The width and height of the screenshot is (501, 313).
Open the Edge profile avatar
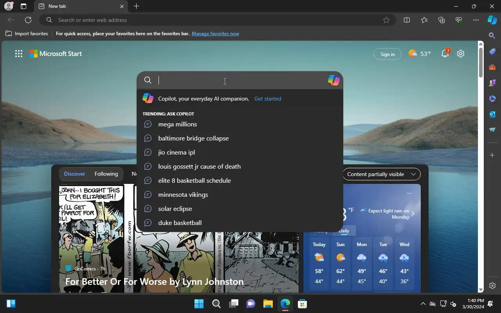(x=8, y=6)
